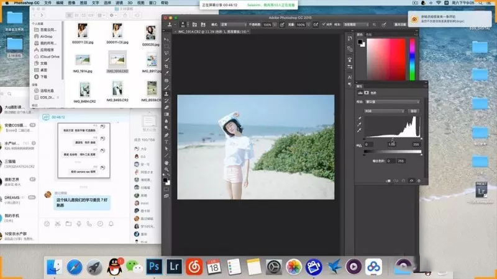This screenshot has width=497, height=279.
Task: Toggle pressure for opacity button
Action: pos(282,25)
